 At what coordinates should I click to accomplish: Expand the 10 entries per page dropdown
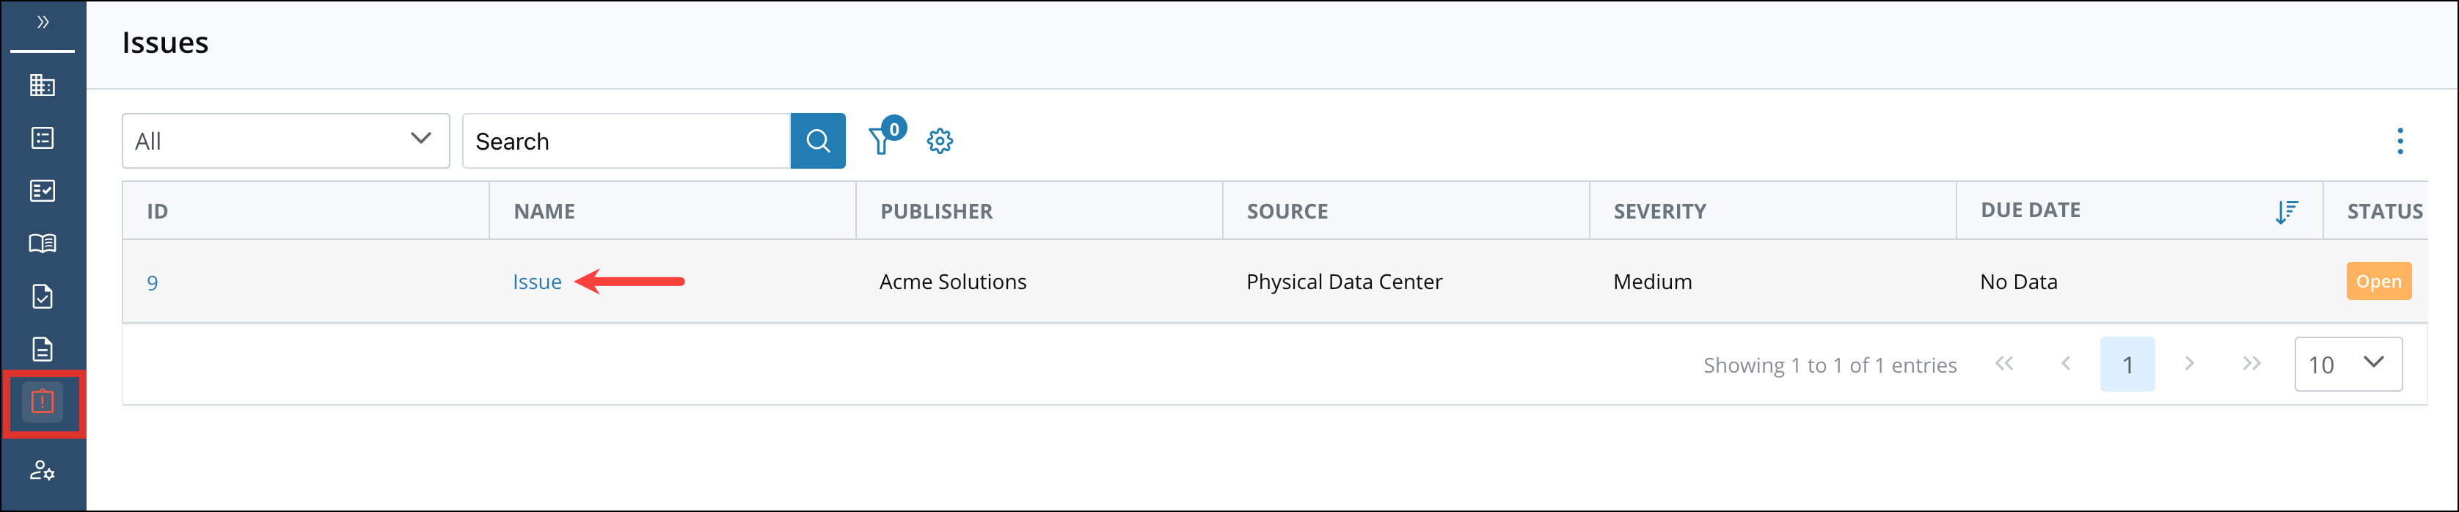(x=2347, y=364)
